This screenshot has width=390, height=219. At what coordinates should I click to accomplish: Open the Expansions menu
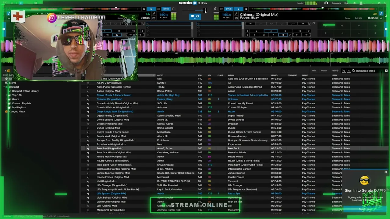pos(336,3)
